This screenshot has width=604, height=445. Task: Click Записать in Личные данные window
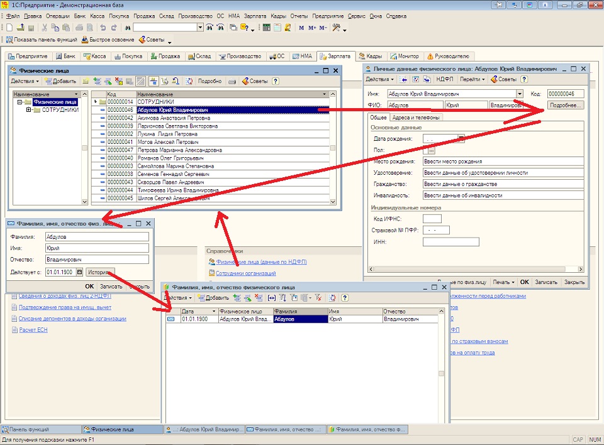(x=546, y=282)
